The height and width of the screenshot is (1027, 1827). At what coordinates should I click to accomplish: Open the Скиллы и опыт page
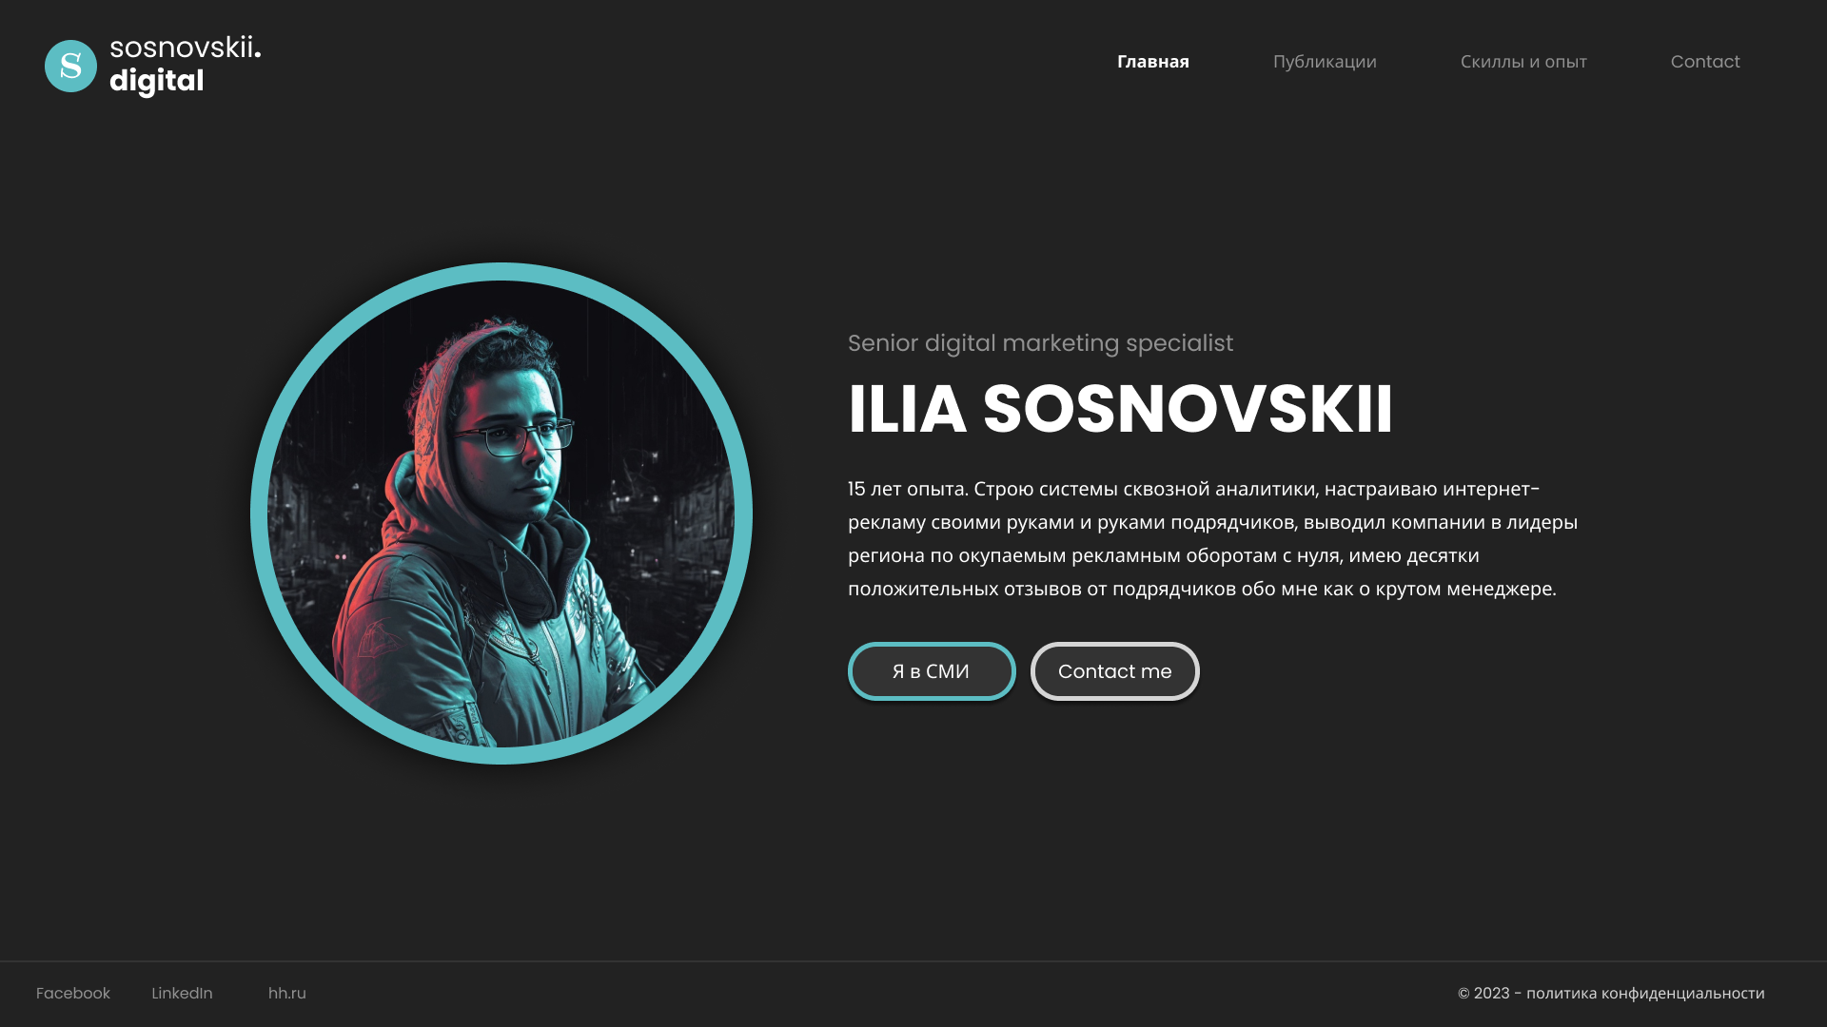1523,62
